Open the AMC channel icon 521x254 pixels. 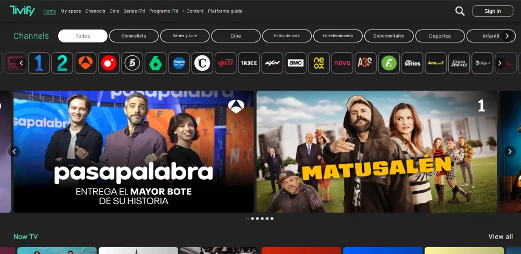tap(295, 63)
